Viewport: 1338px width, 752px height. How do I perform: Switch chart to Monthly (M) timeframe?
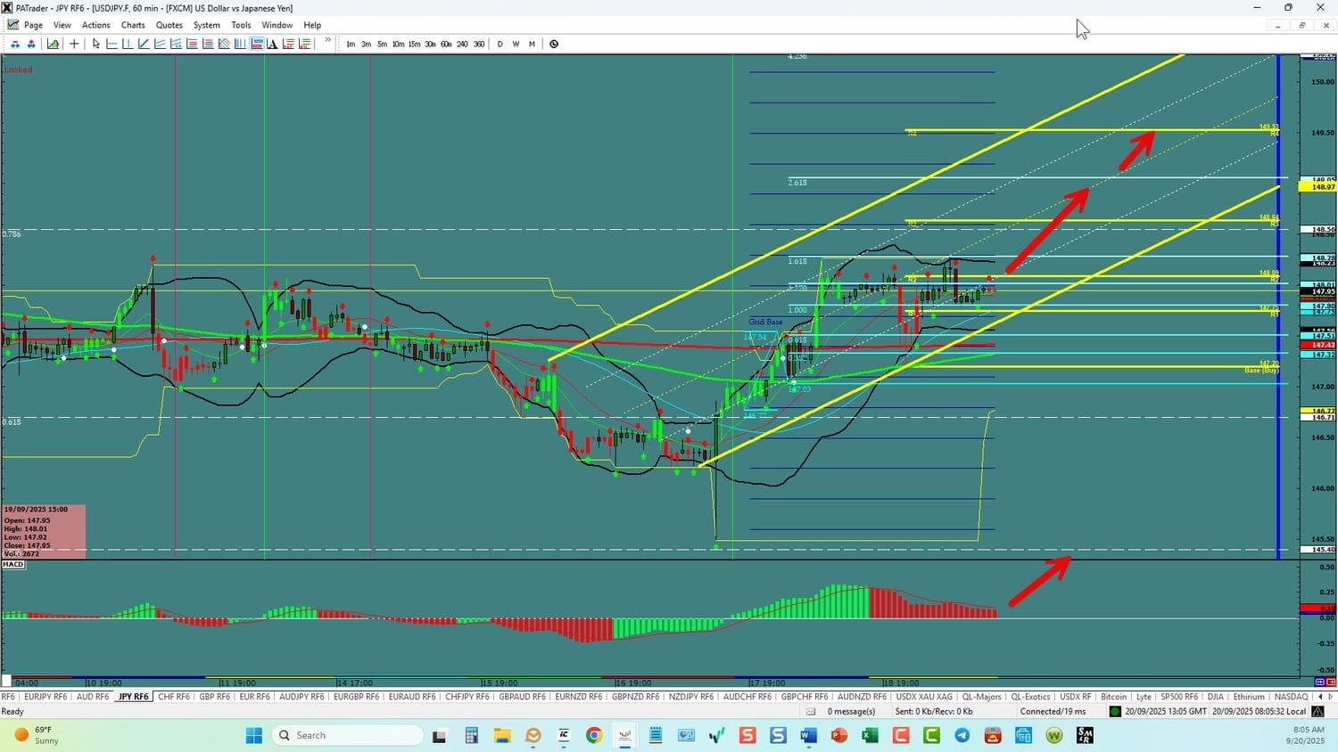(532, 44)
